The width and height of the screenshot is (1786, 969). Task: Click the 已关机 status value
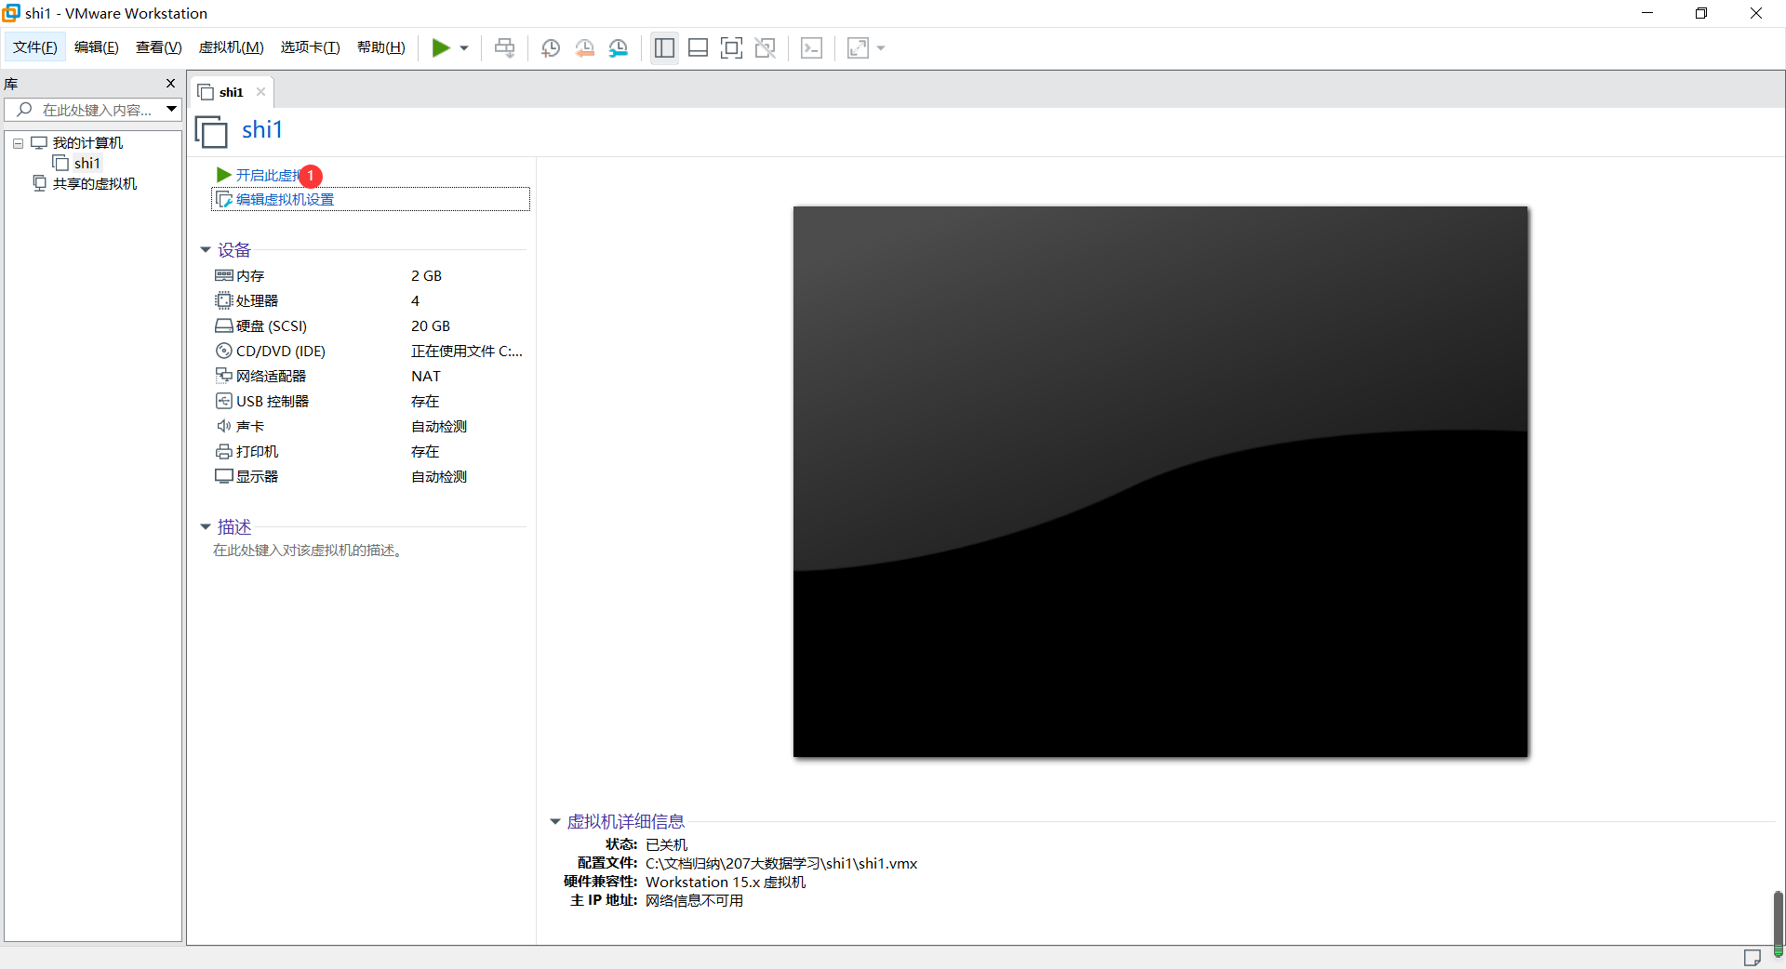pyautogui.click(x=666, y=845)
